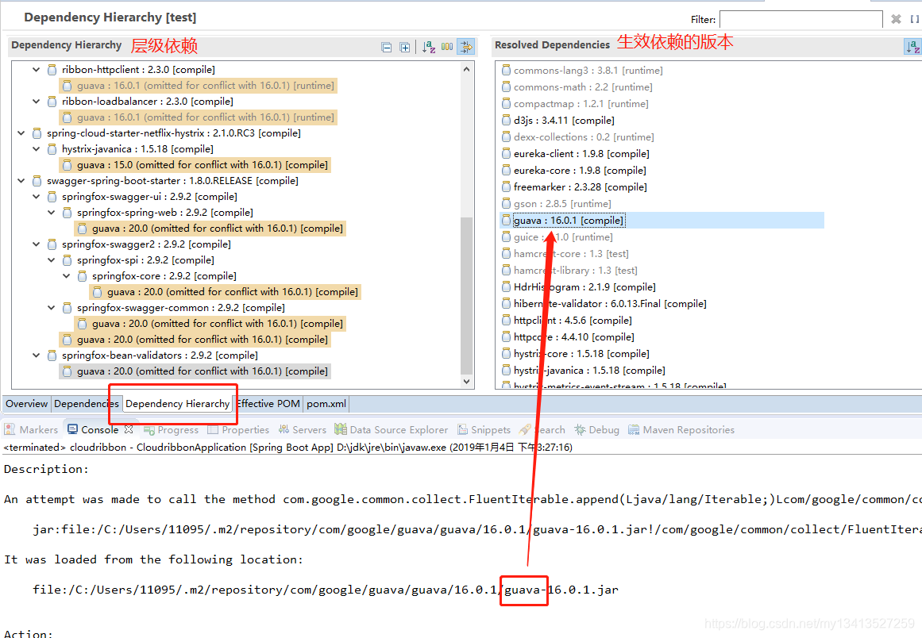The height and width of the screenshot is (638, 922).
Task: Toggle show GroupId icon in hierarchy toolbar
Action: click(447, 47)
